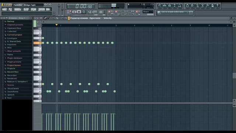Image resolution: width=236 pixels, height=133 pixels.
Task: Select the Rubizov S. Samples 1 folder
Action: point(17,82)
